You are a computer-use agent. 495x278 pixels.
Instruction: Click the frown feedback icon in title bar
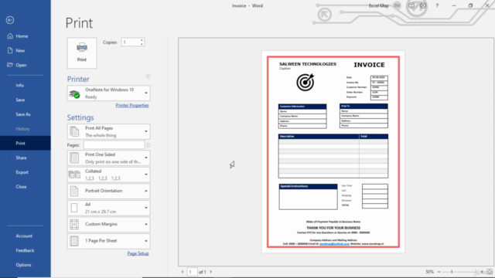423,5
